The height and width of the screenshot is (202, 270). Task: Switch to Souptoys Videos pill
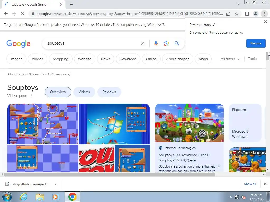pos(84,92)
